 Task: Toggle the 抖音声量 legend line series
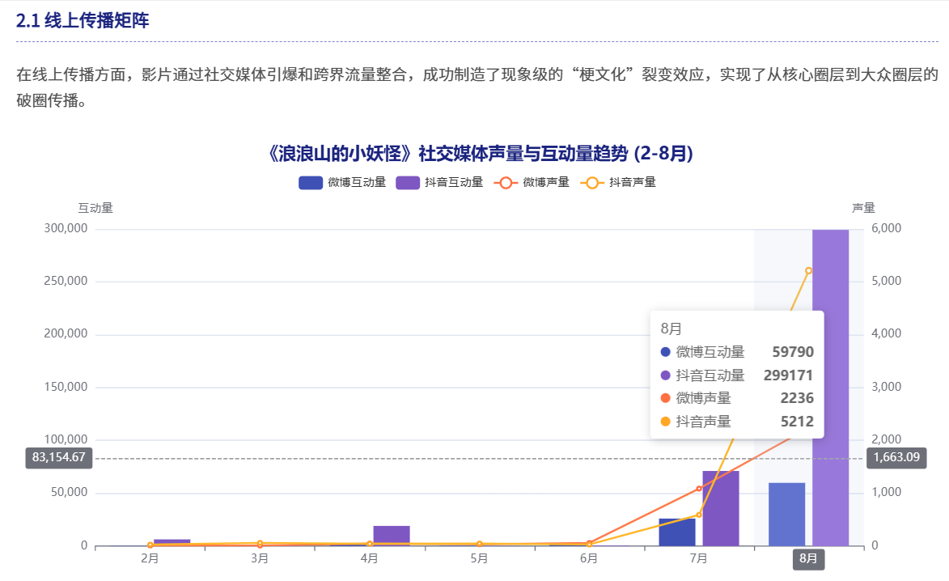click(618, 182)
